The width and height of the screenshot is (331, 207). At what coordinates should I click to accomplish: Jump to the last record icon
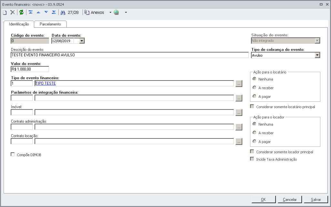click(54, 12)
